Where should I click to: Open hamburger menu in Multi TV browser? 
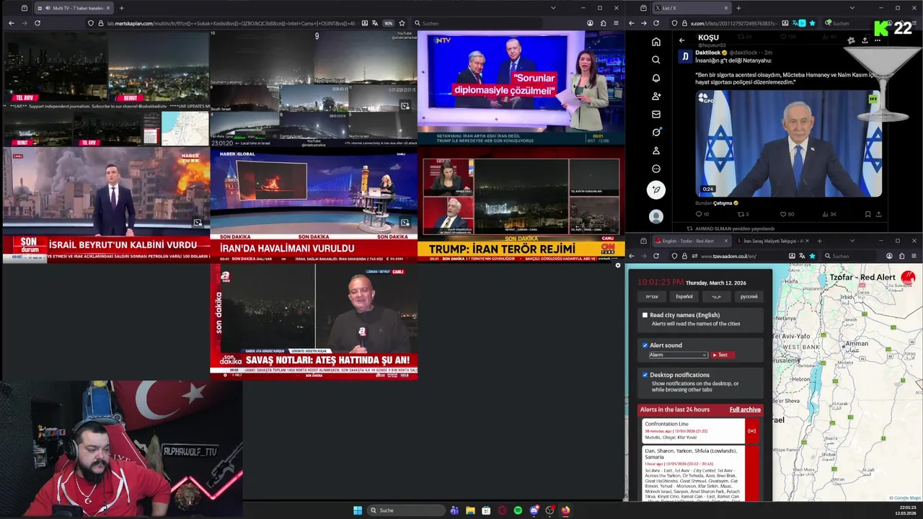click(x=616, y=23)
